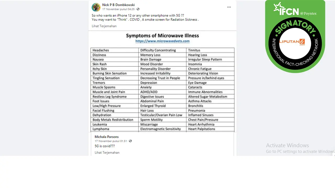Open Michala Parsons' profile name
Screen dimensions: 335x188
coord(107,137)
